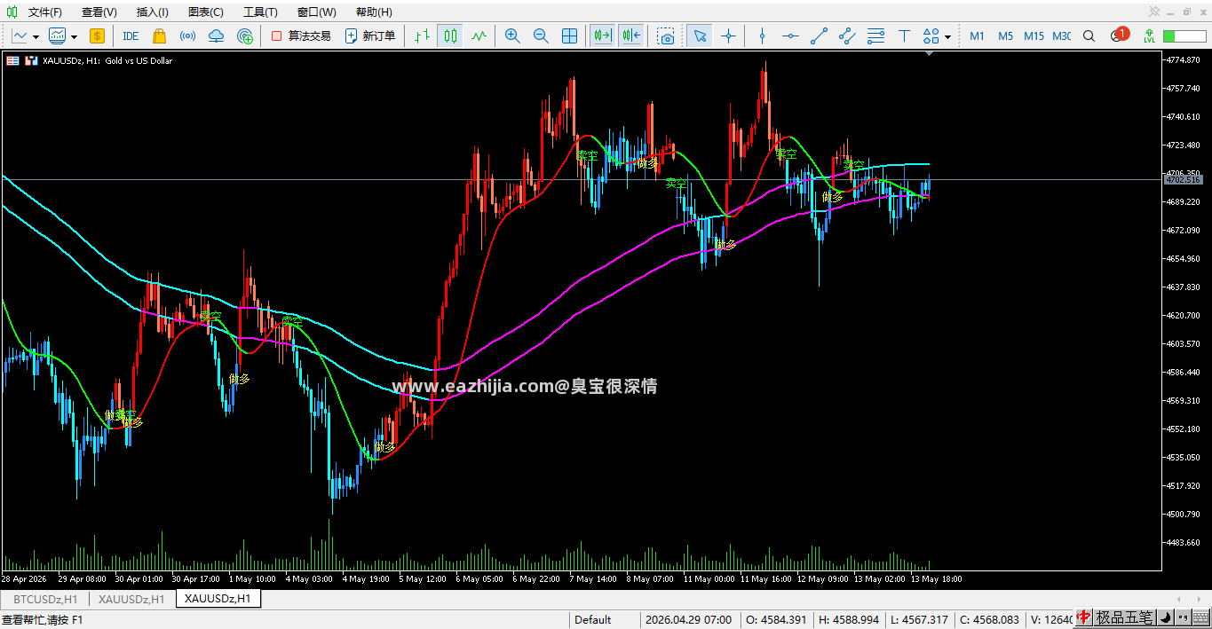The height and width of the screenshot is (629, 1212).
Task: Switch to M30 timeframe
Action: tap(1061, 35)
